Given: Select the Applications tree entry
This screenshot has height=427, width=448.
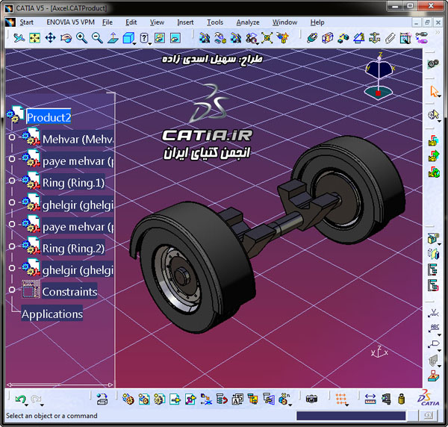Looking at the screenshot, I should [52, 314].
